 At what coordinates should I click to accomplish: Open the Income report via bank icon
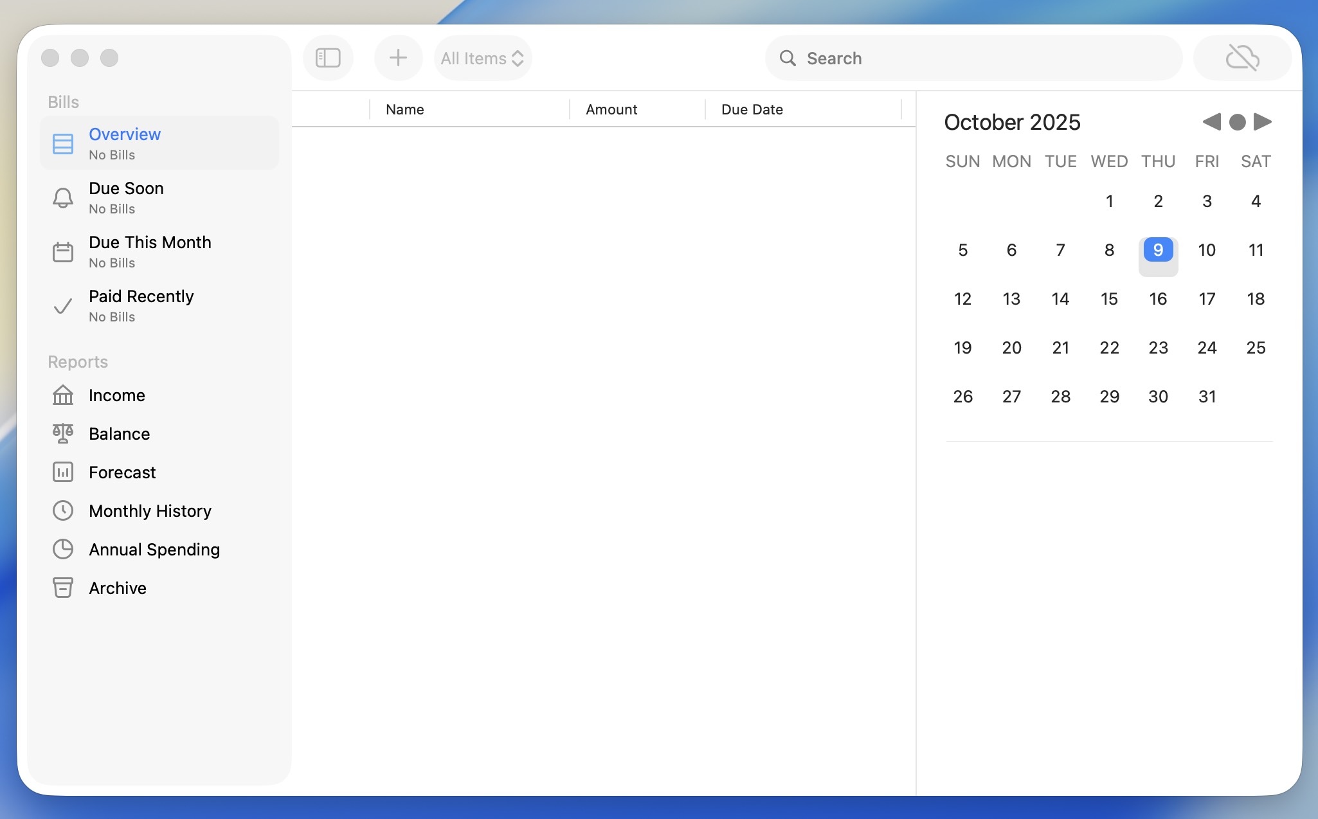point(63,395)
